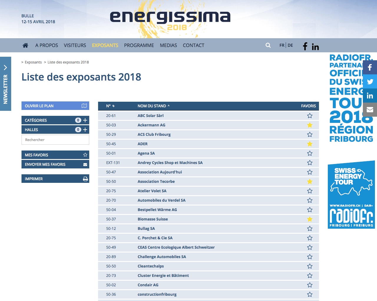Click Envoyer mes favoris button
Image resolution: width=377 pixels, height=301 pixels.
tap(55, 164)
